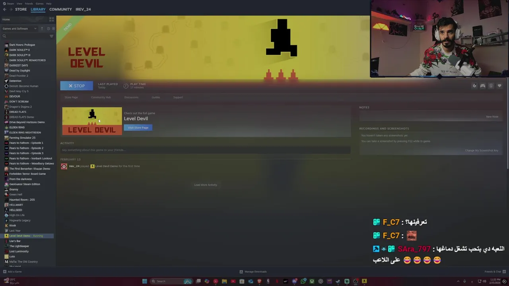Switch library to grid collections view
Viewport: 509px width, 286px height.
pos(51,19)
